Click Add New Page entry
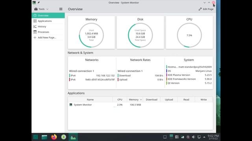 pos(48,38)
